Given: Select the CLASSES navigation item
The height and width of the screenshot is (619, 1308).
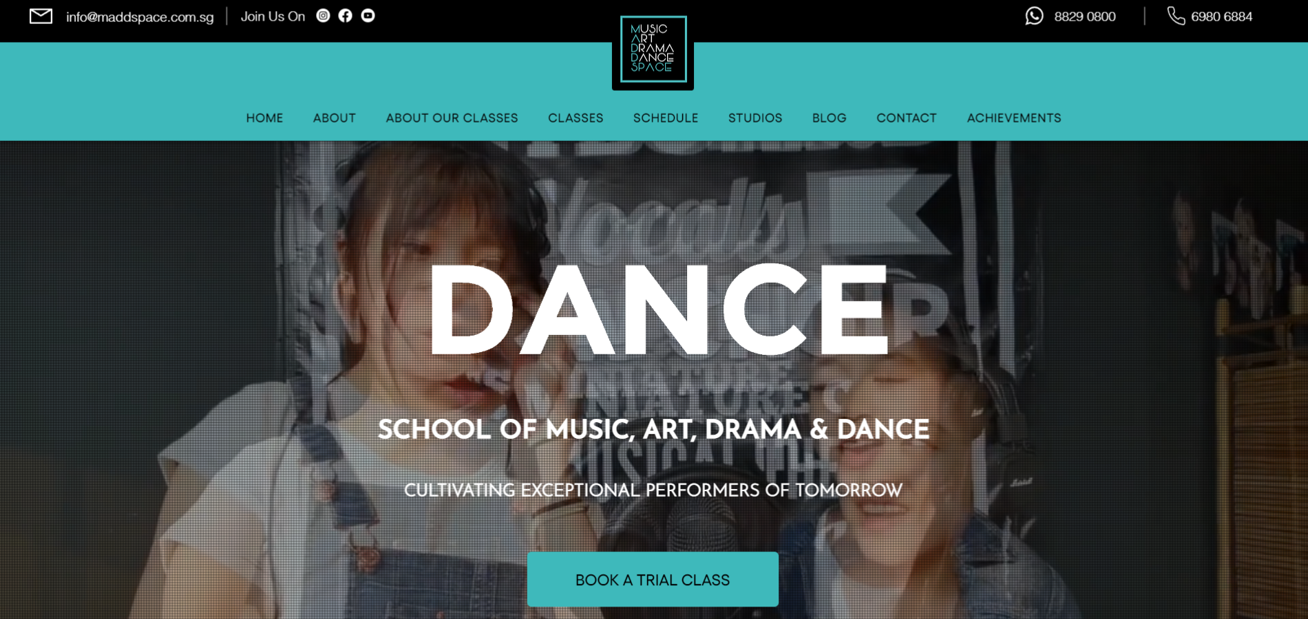Looking at the screenshot, I should tap(576, 118).
